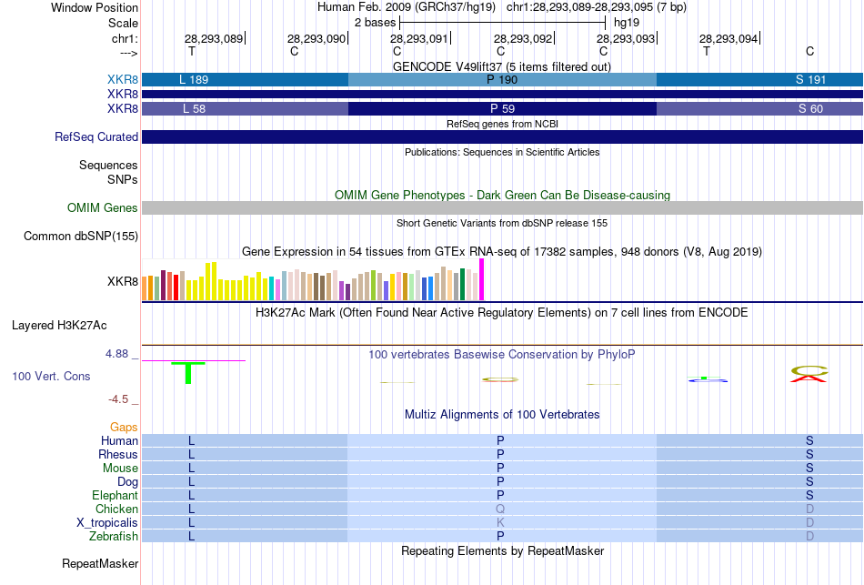Click Repeating Elements by RepeatMasker title
This screenshot has height=585, width=864.
(x=502, y=551)
